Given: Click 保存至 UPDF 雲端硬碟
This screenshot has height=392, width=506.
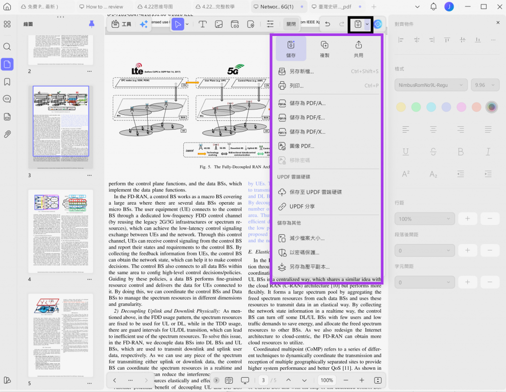Looking at the screenshot, I should click(x=328, y=192).
